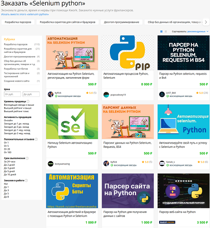Click help icon beside Заказов в работе
Image resolution: width=210 pixels, height=228 pixels.
tap(26, 180)
